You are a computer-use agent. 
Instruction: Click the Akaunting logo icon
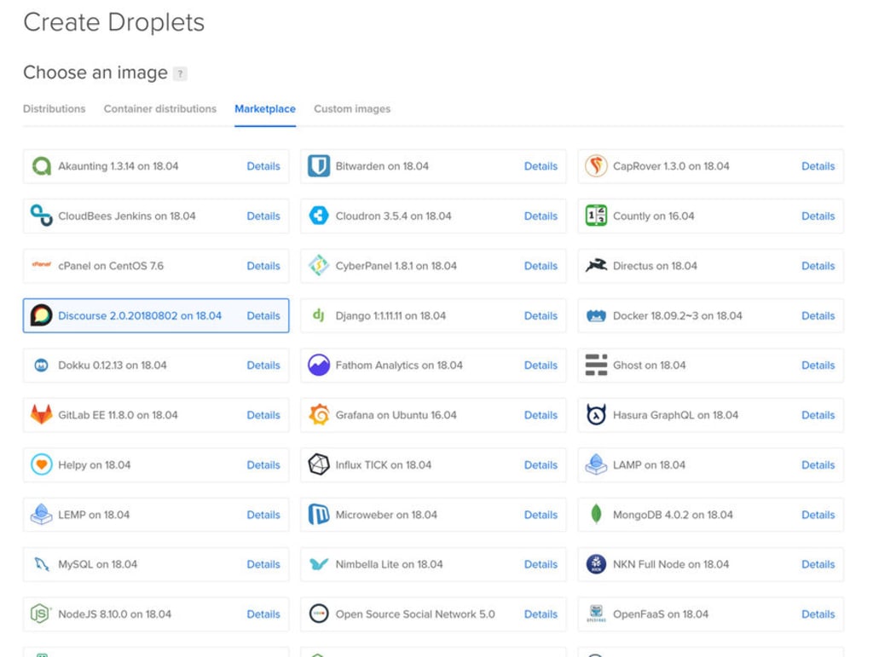[x=41, y=166]
